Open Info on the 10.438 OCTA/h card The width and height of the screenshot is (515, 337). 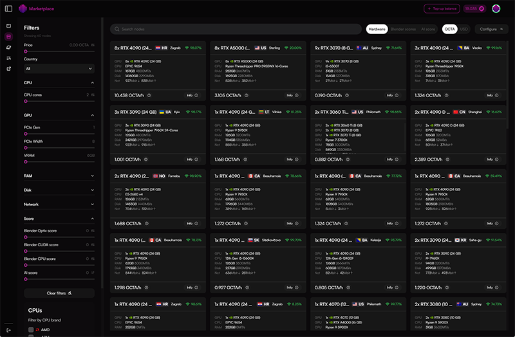click(192, 95)
